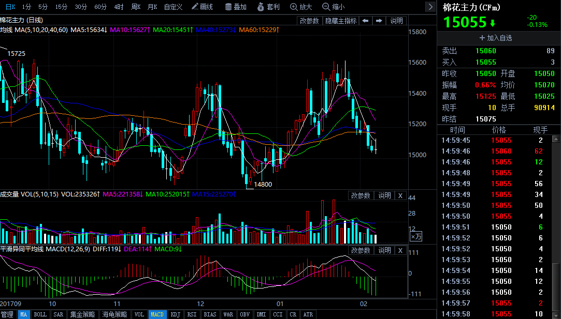Screen dimensions: 561x319
Task: Click MACD panel 改参数 button
Action: pyautogui.click(x=361, y=250)
